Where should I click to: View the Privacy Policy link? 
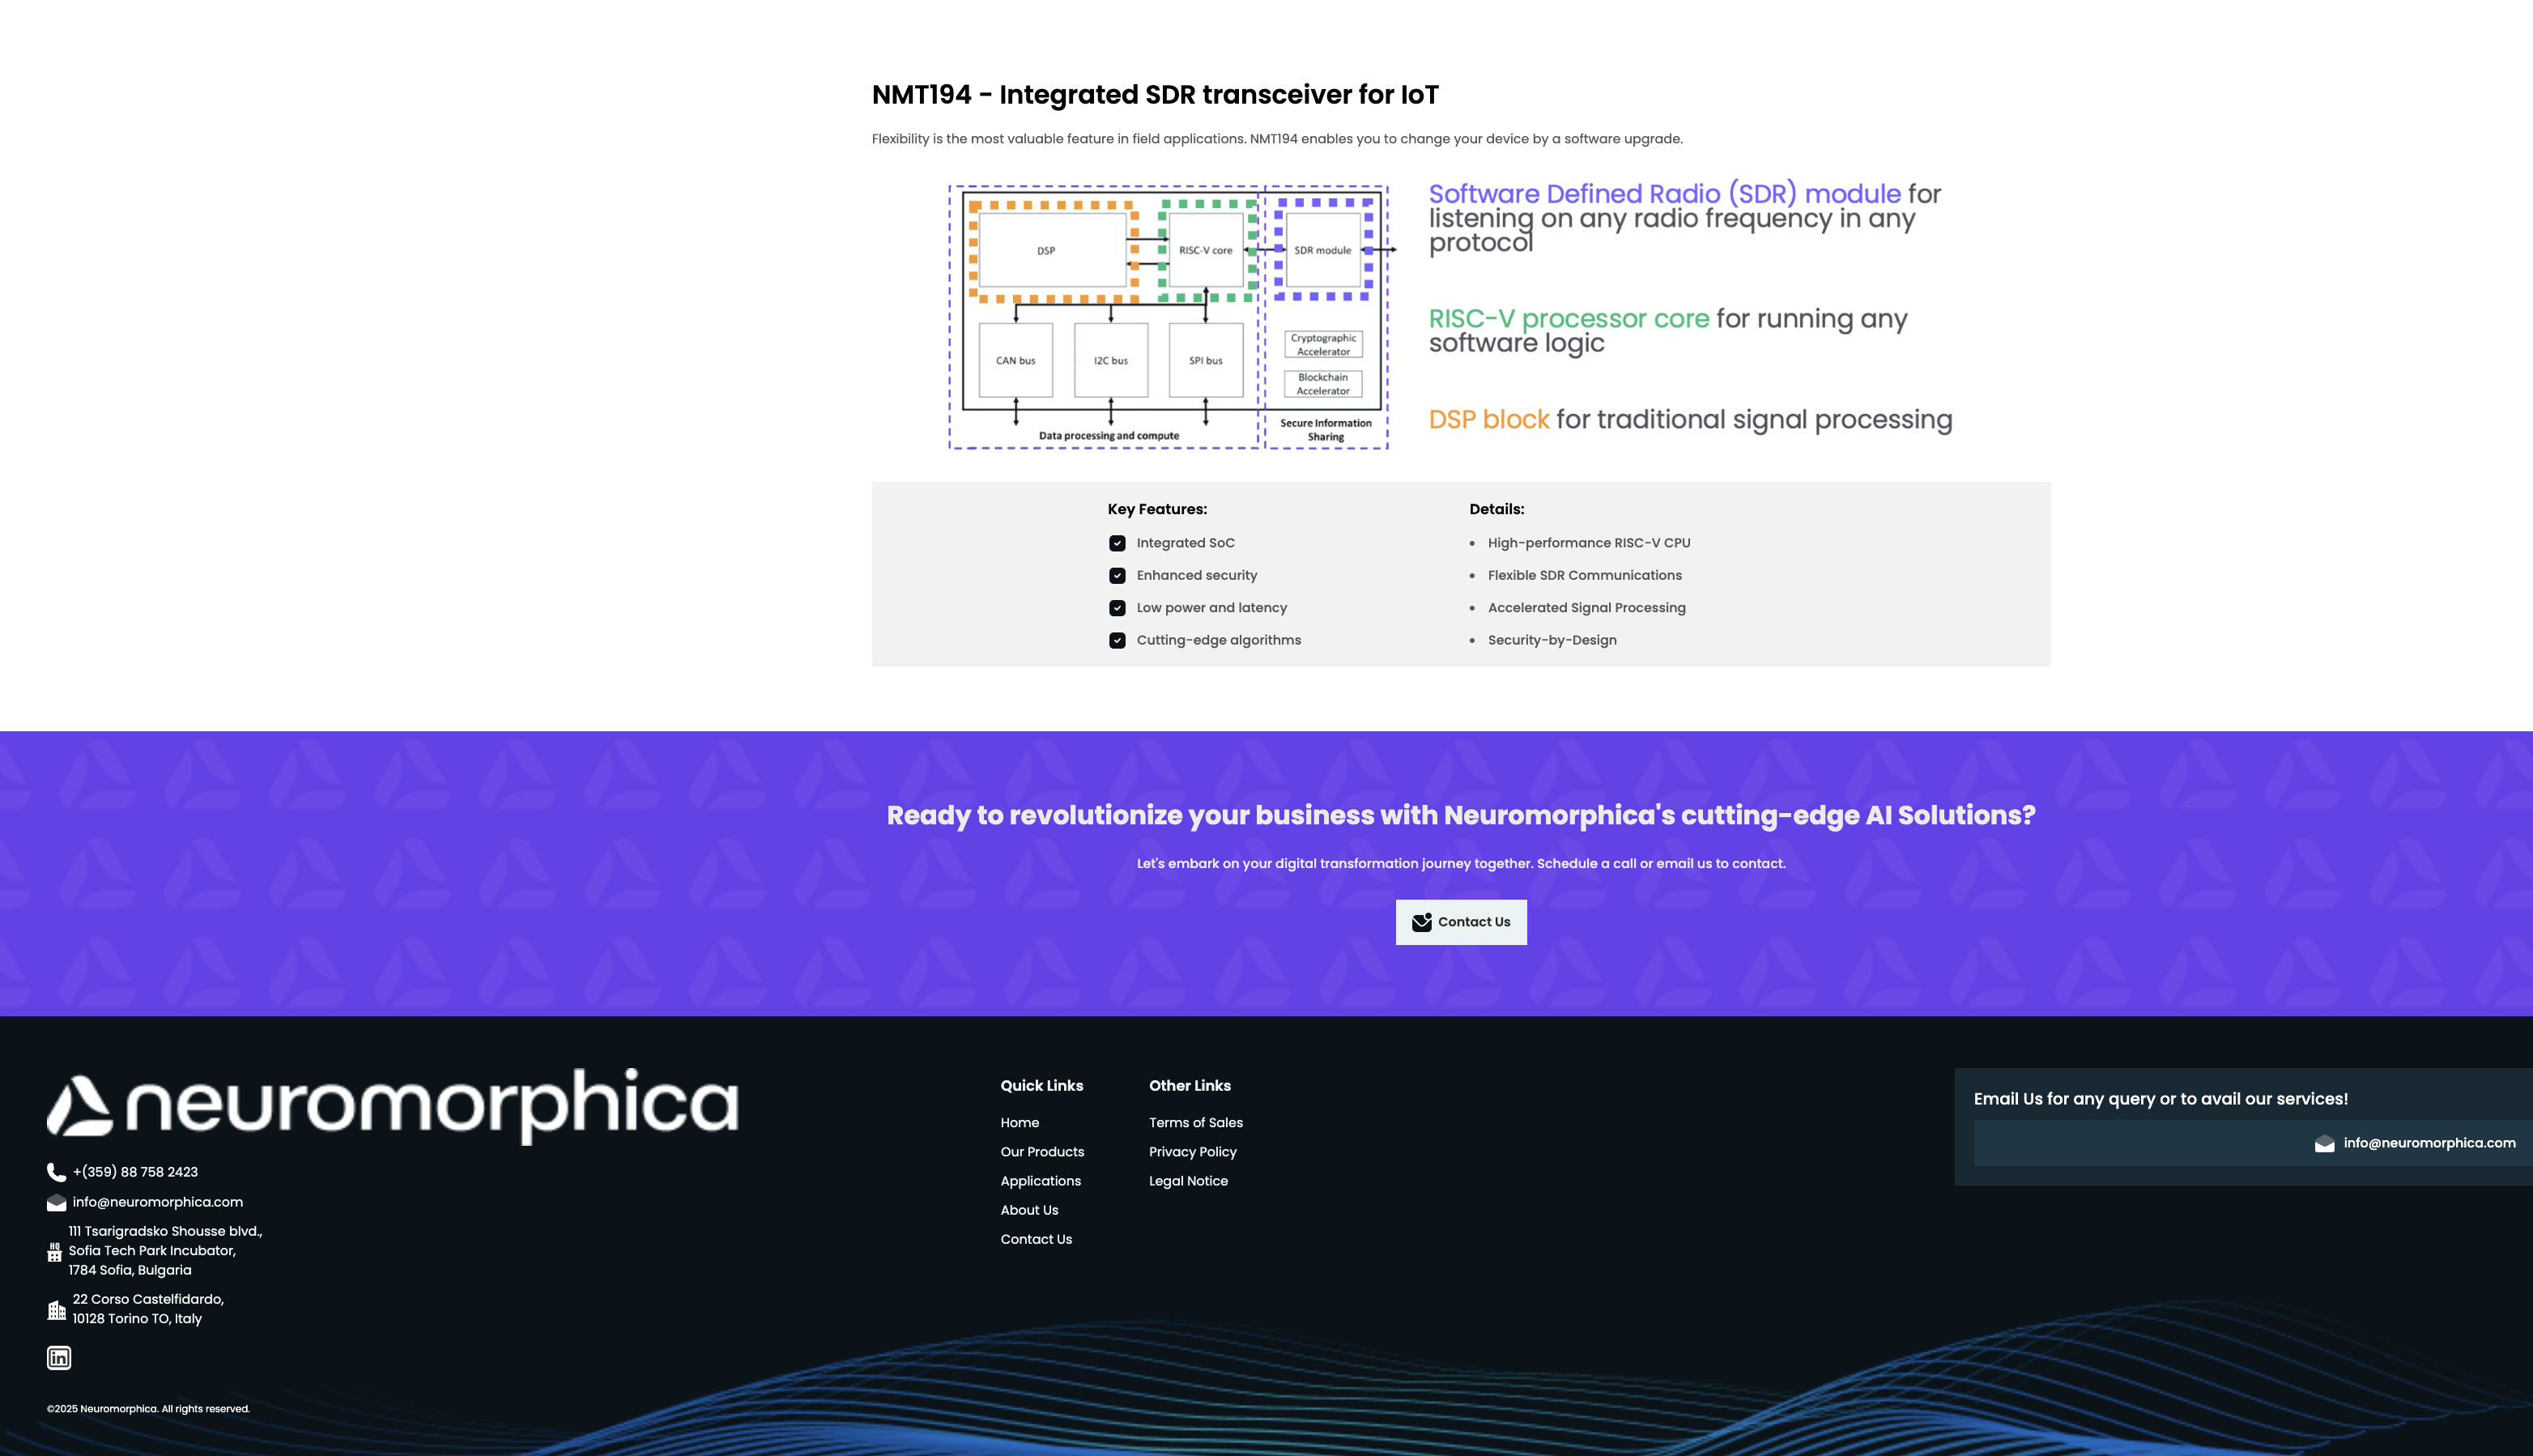pos(1193,1151)
